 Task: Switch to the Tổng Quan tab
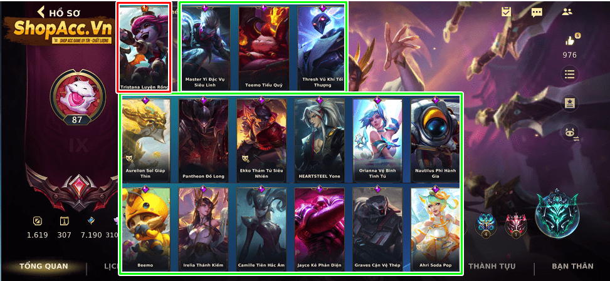[x=44, y=266]
